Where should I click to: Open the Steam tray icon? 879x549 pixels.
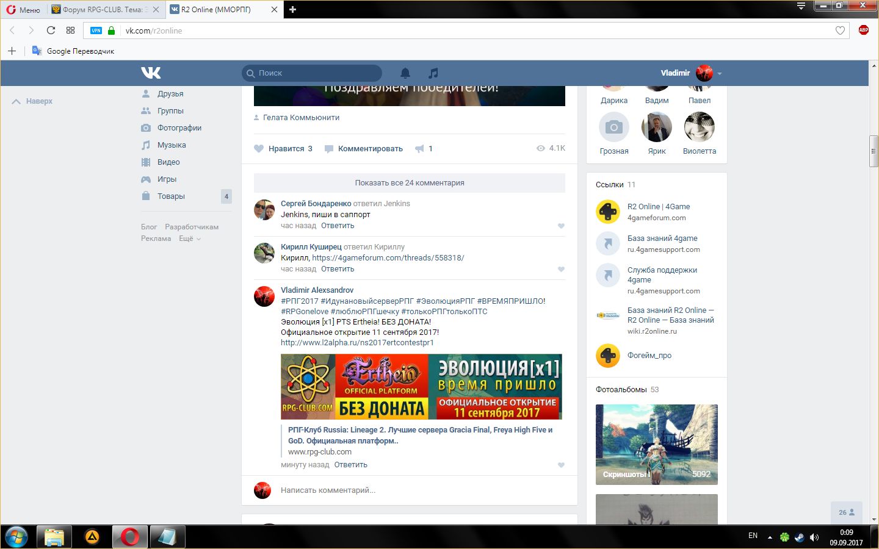pos(799,537)
